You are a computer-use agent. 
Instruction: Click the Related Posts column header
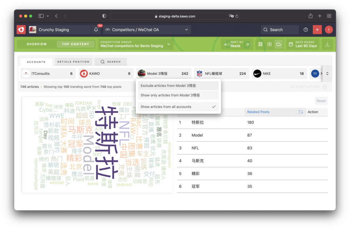click(x=258, y=112)
